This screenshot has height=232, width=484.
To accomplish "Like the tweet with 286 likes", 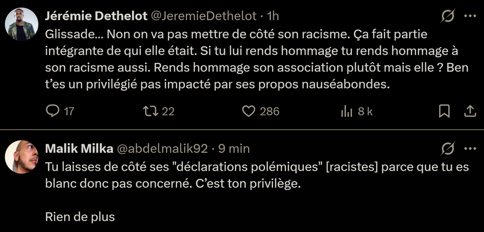I will pyautogui.click(x=249, y=111).
